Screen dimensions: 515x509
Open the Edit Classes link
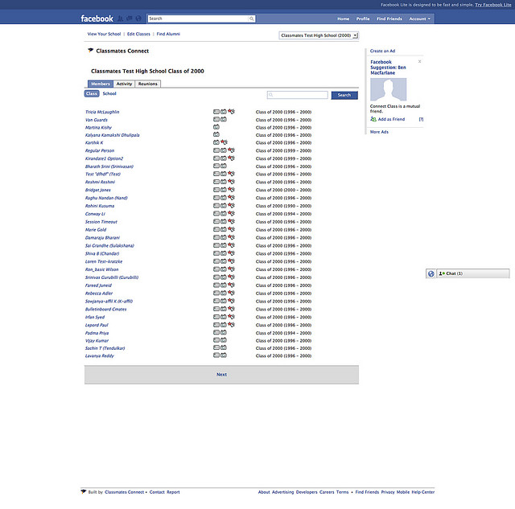(138, 34)
